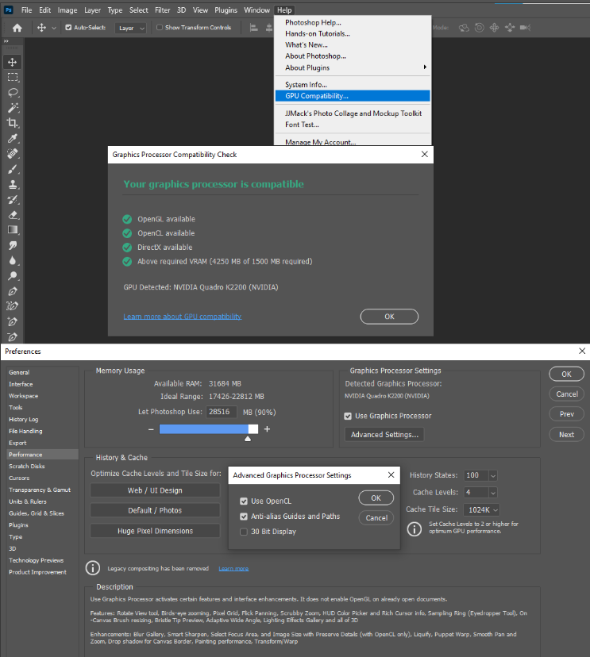Screen dimensions: 590x657
Task: Toggle Use Graphics Processor checkbox
Action: click(348, 416)
